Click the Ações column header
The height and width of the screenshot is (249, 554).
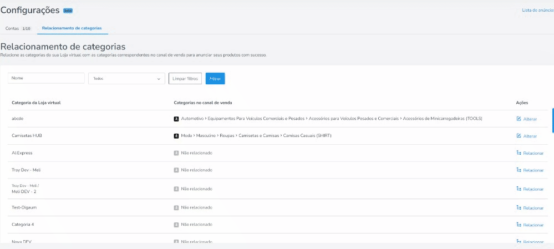522,103
